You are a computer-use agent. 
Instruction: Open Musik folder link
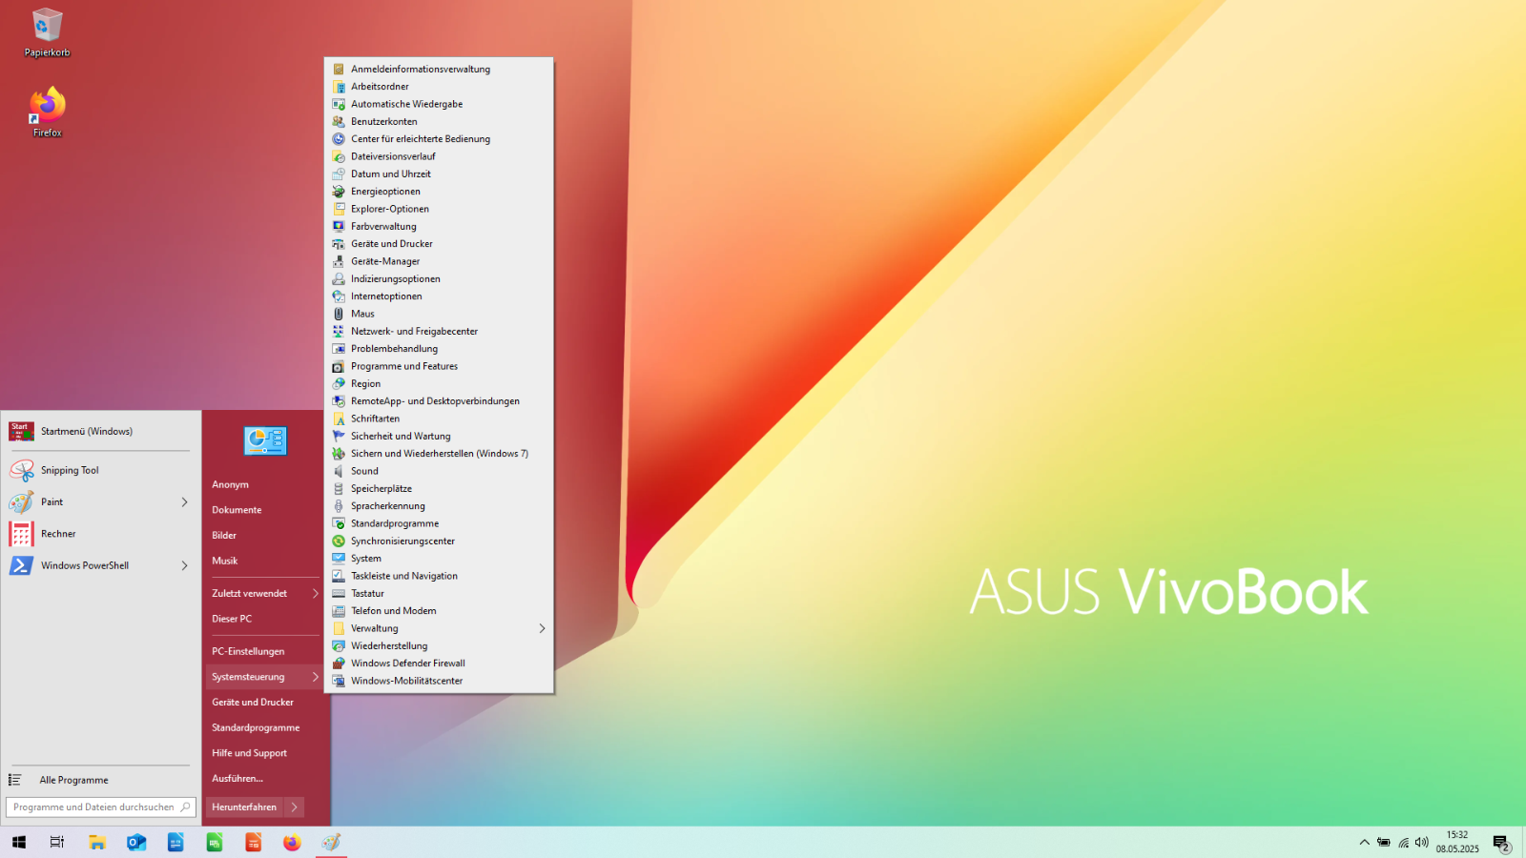click(264, 561)
